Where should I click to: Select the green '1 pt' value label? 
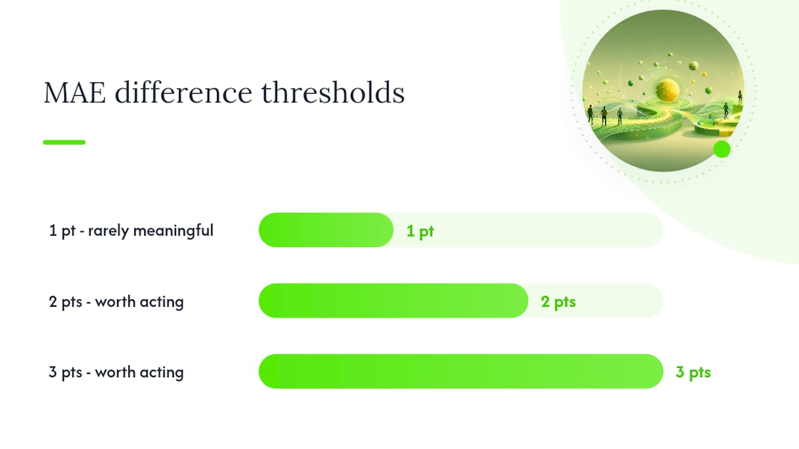[x=420, y=231]
